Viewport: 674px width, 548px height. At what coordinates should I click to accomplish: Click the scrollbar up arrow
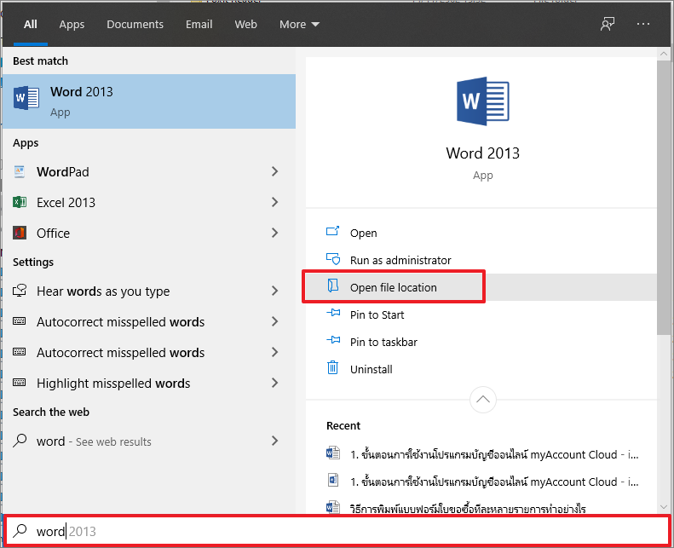664,54
